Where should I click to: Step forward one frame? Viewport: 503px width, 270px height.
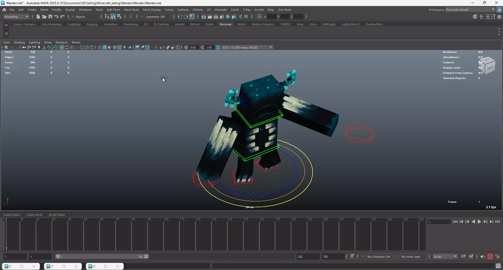pos(491,222)
